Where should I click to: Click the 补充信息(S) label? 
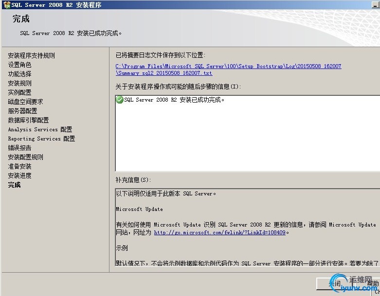(133, 180)
